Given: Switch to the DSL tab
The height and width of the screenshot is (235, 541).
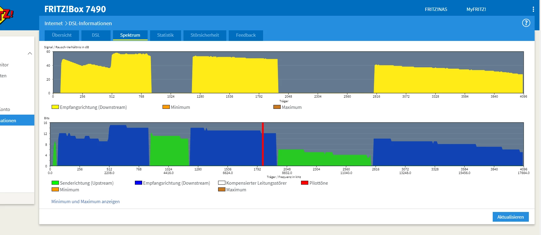Looking at the screenshot, I should [96, 35].
